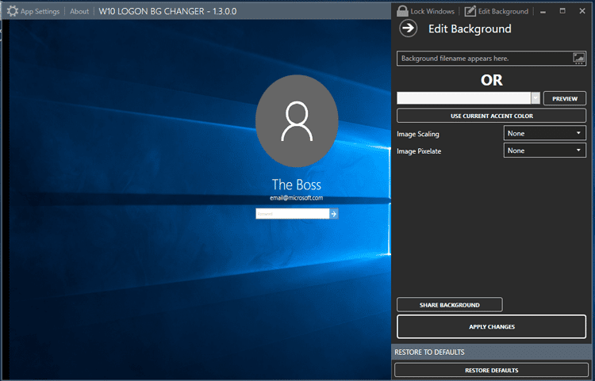Click the 'The Boss' username text
Viewport: 595px width, 381px height.
pyautogui.click(x=297, y=185)
